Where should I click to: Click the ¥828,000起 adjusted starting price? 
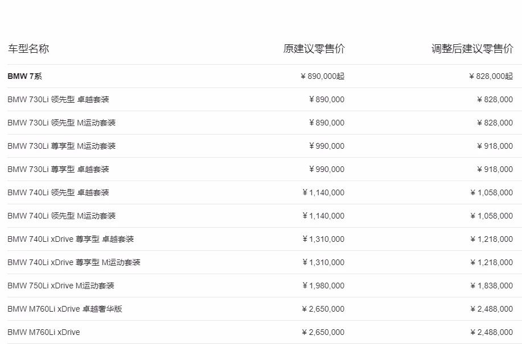pos(491,77)
